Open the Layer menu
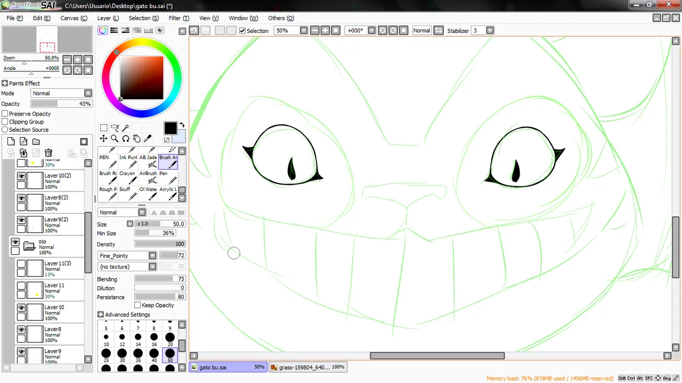Image resolution: width=682 pixels, height=383 pixels. (x=108, y=18)
